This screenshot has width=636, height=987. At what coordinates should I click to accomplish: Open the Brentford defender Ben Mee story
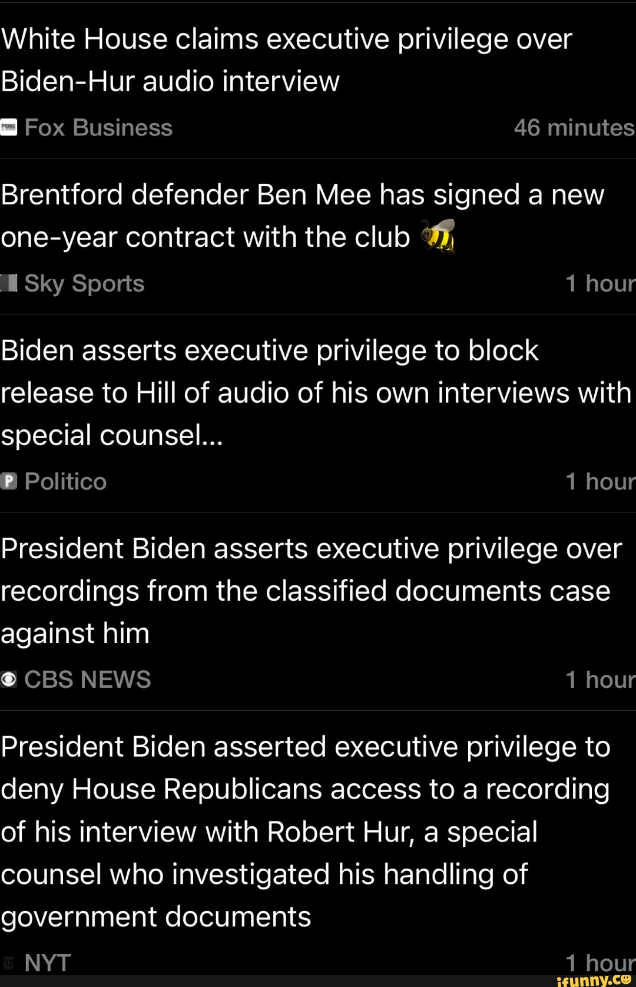(302, 216)
